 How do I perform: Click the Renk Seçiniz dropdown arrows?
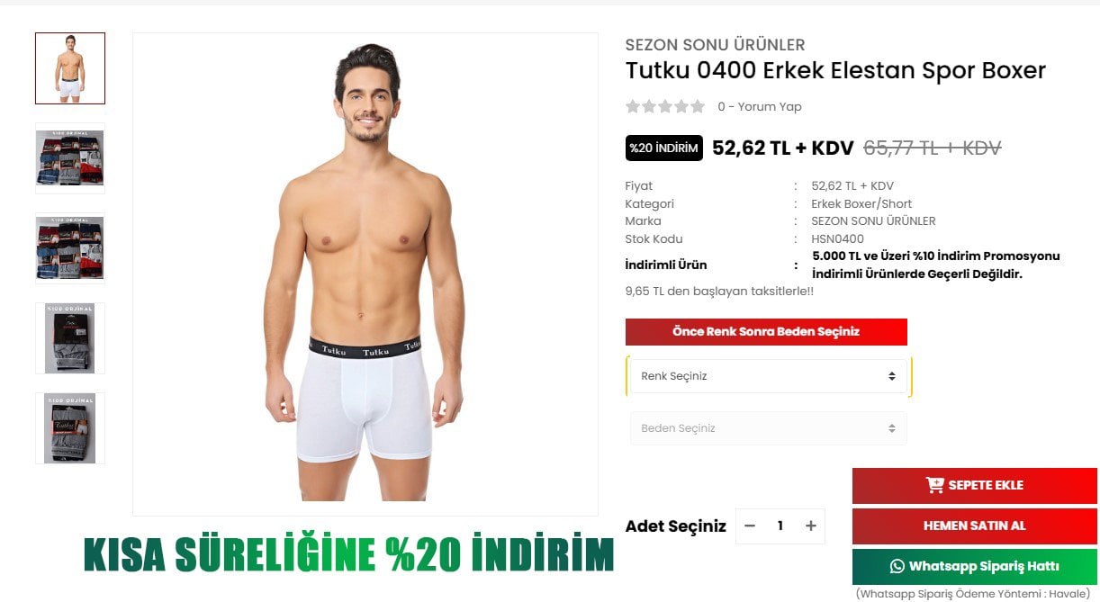tap(891, 376)
